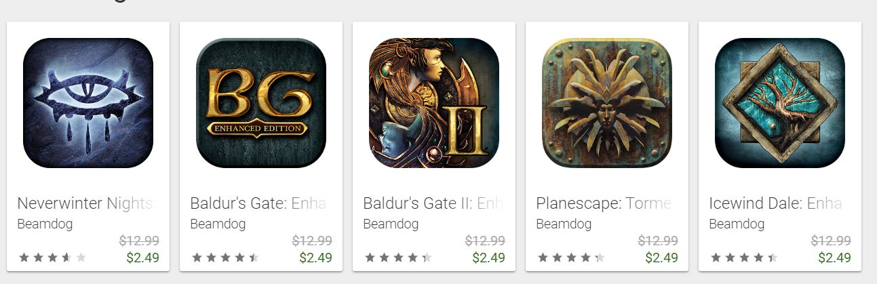Click the $2.49 price on Icewind Dale
Viewport: 877px width, 284px height.
coord(835,258)
